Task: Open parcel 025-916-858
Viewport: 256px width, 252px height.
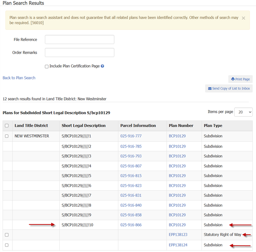Action: 131,215
